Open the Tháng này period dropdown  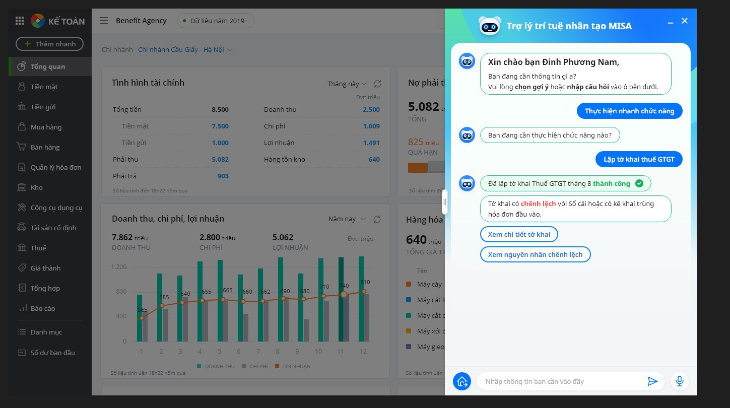point(347,84)
